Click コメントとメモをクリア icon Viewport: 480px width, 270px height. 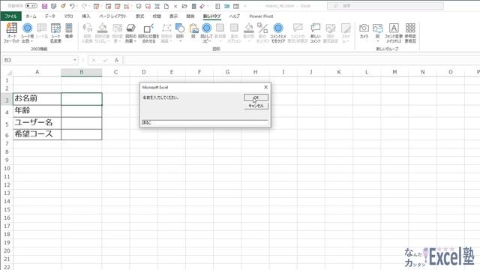[x=278, y=33]
